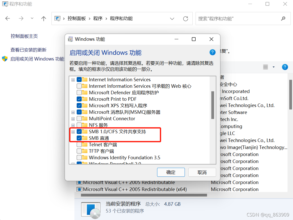Open the address bar history dropdown

pos(172,18)
